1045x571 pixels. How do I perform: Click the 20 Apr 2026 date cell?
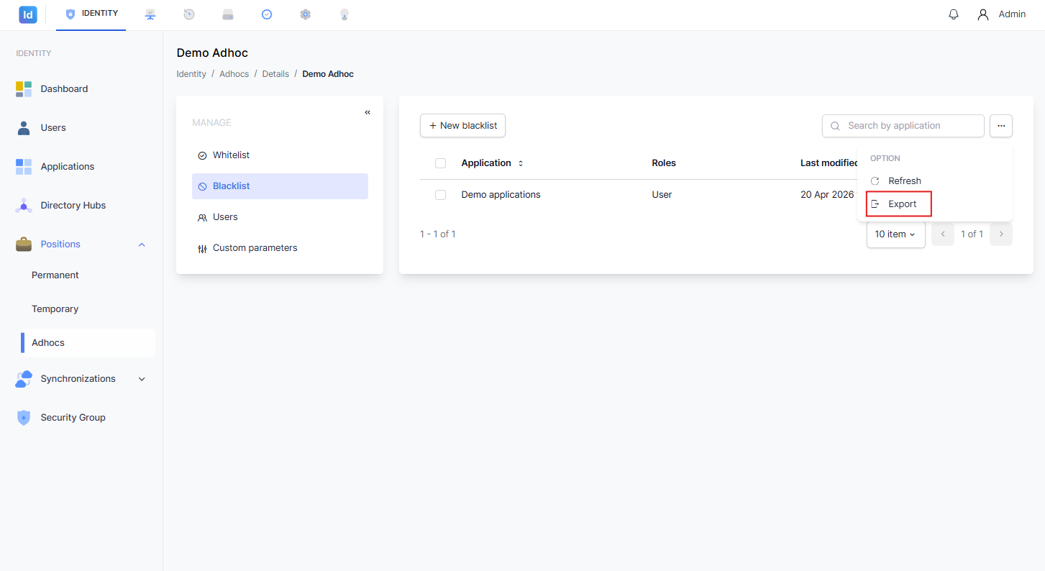pyautogui.click(x=828, y=195)
